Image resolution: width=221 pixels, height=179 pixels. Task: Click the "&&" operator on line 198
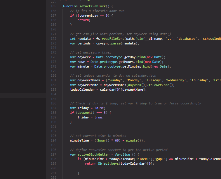(171, 159)
